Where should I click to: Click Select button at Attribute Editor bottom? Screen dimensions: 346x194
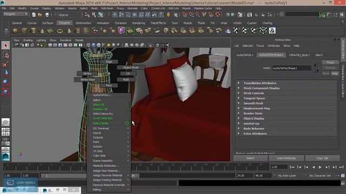pos(250,158)
